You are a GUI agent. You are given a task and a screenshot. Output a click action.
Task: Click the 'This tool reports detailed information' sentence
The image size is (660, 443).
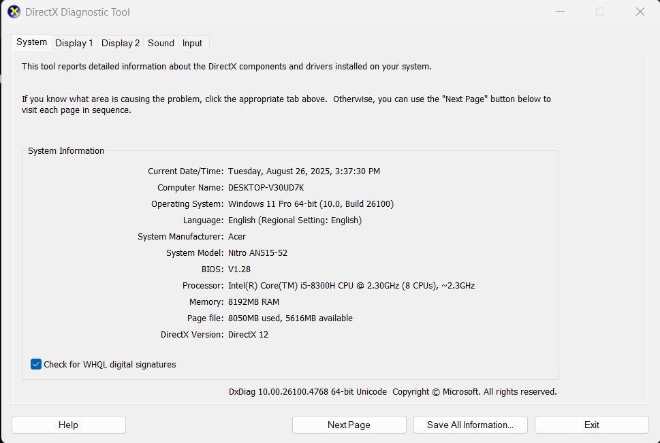226,67
